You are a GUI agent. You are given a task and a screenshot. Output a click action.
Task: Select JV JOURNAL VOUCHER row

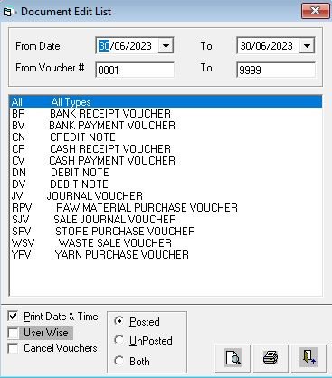166,196
